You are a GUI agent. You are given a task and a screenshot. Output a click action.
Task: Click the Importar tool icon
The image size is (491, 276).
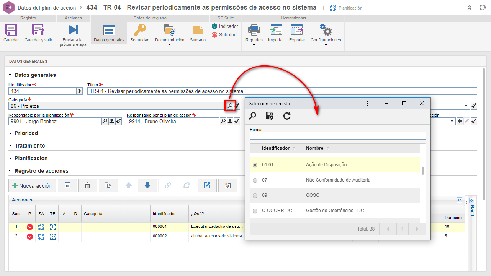click(276, 30)
